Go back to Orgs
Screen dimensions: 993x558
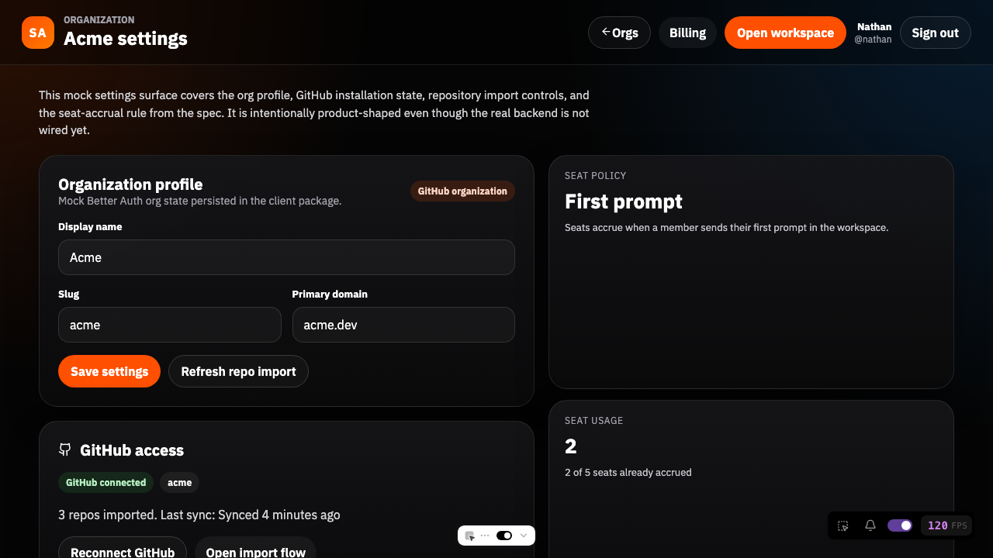(619, 33)
